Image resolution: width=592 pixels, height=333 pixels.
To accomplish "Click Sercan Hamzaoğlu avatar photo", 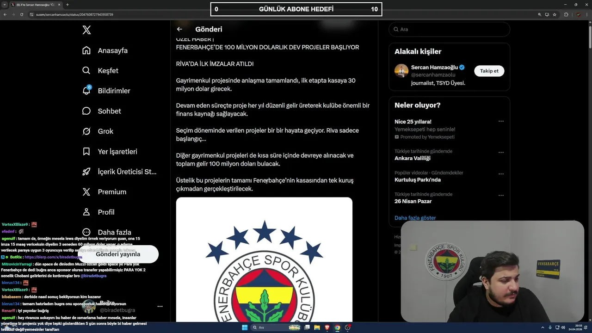I will pos(401,71).
